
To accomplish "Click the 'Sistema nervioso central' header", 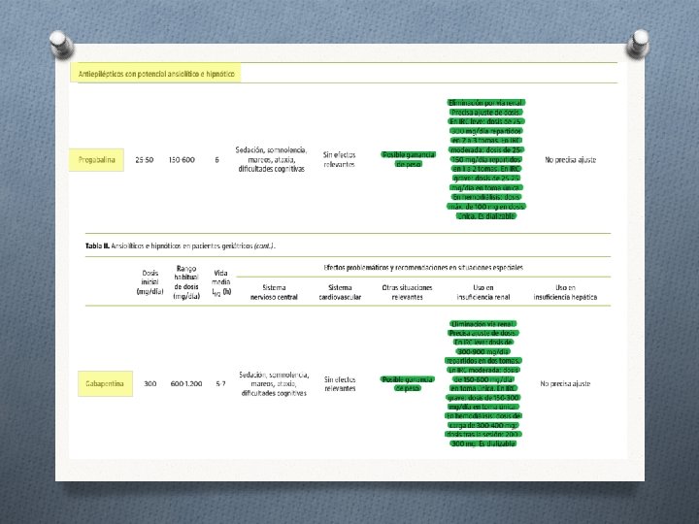I will coord(274,292).
